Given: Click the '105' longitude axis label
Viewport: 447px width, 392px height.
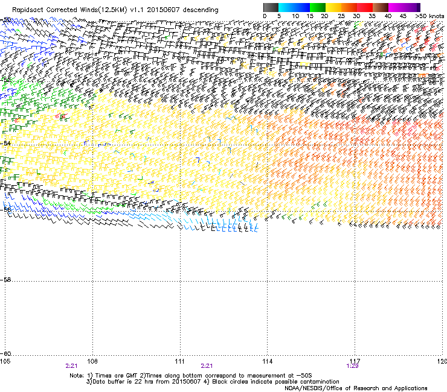Looking at the screenshot, I should 5,361.
